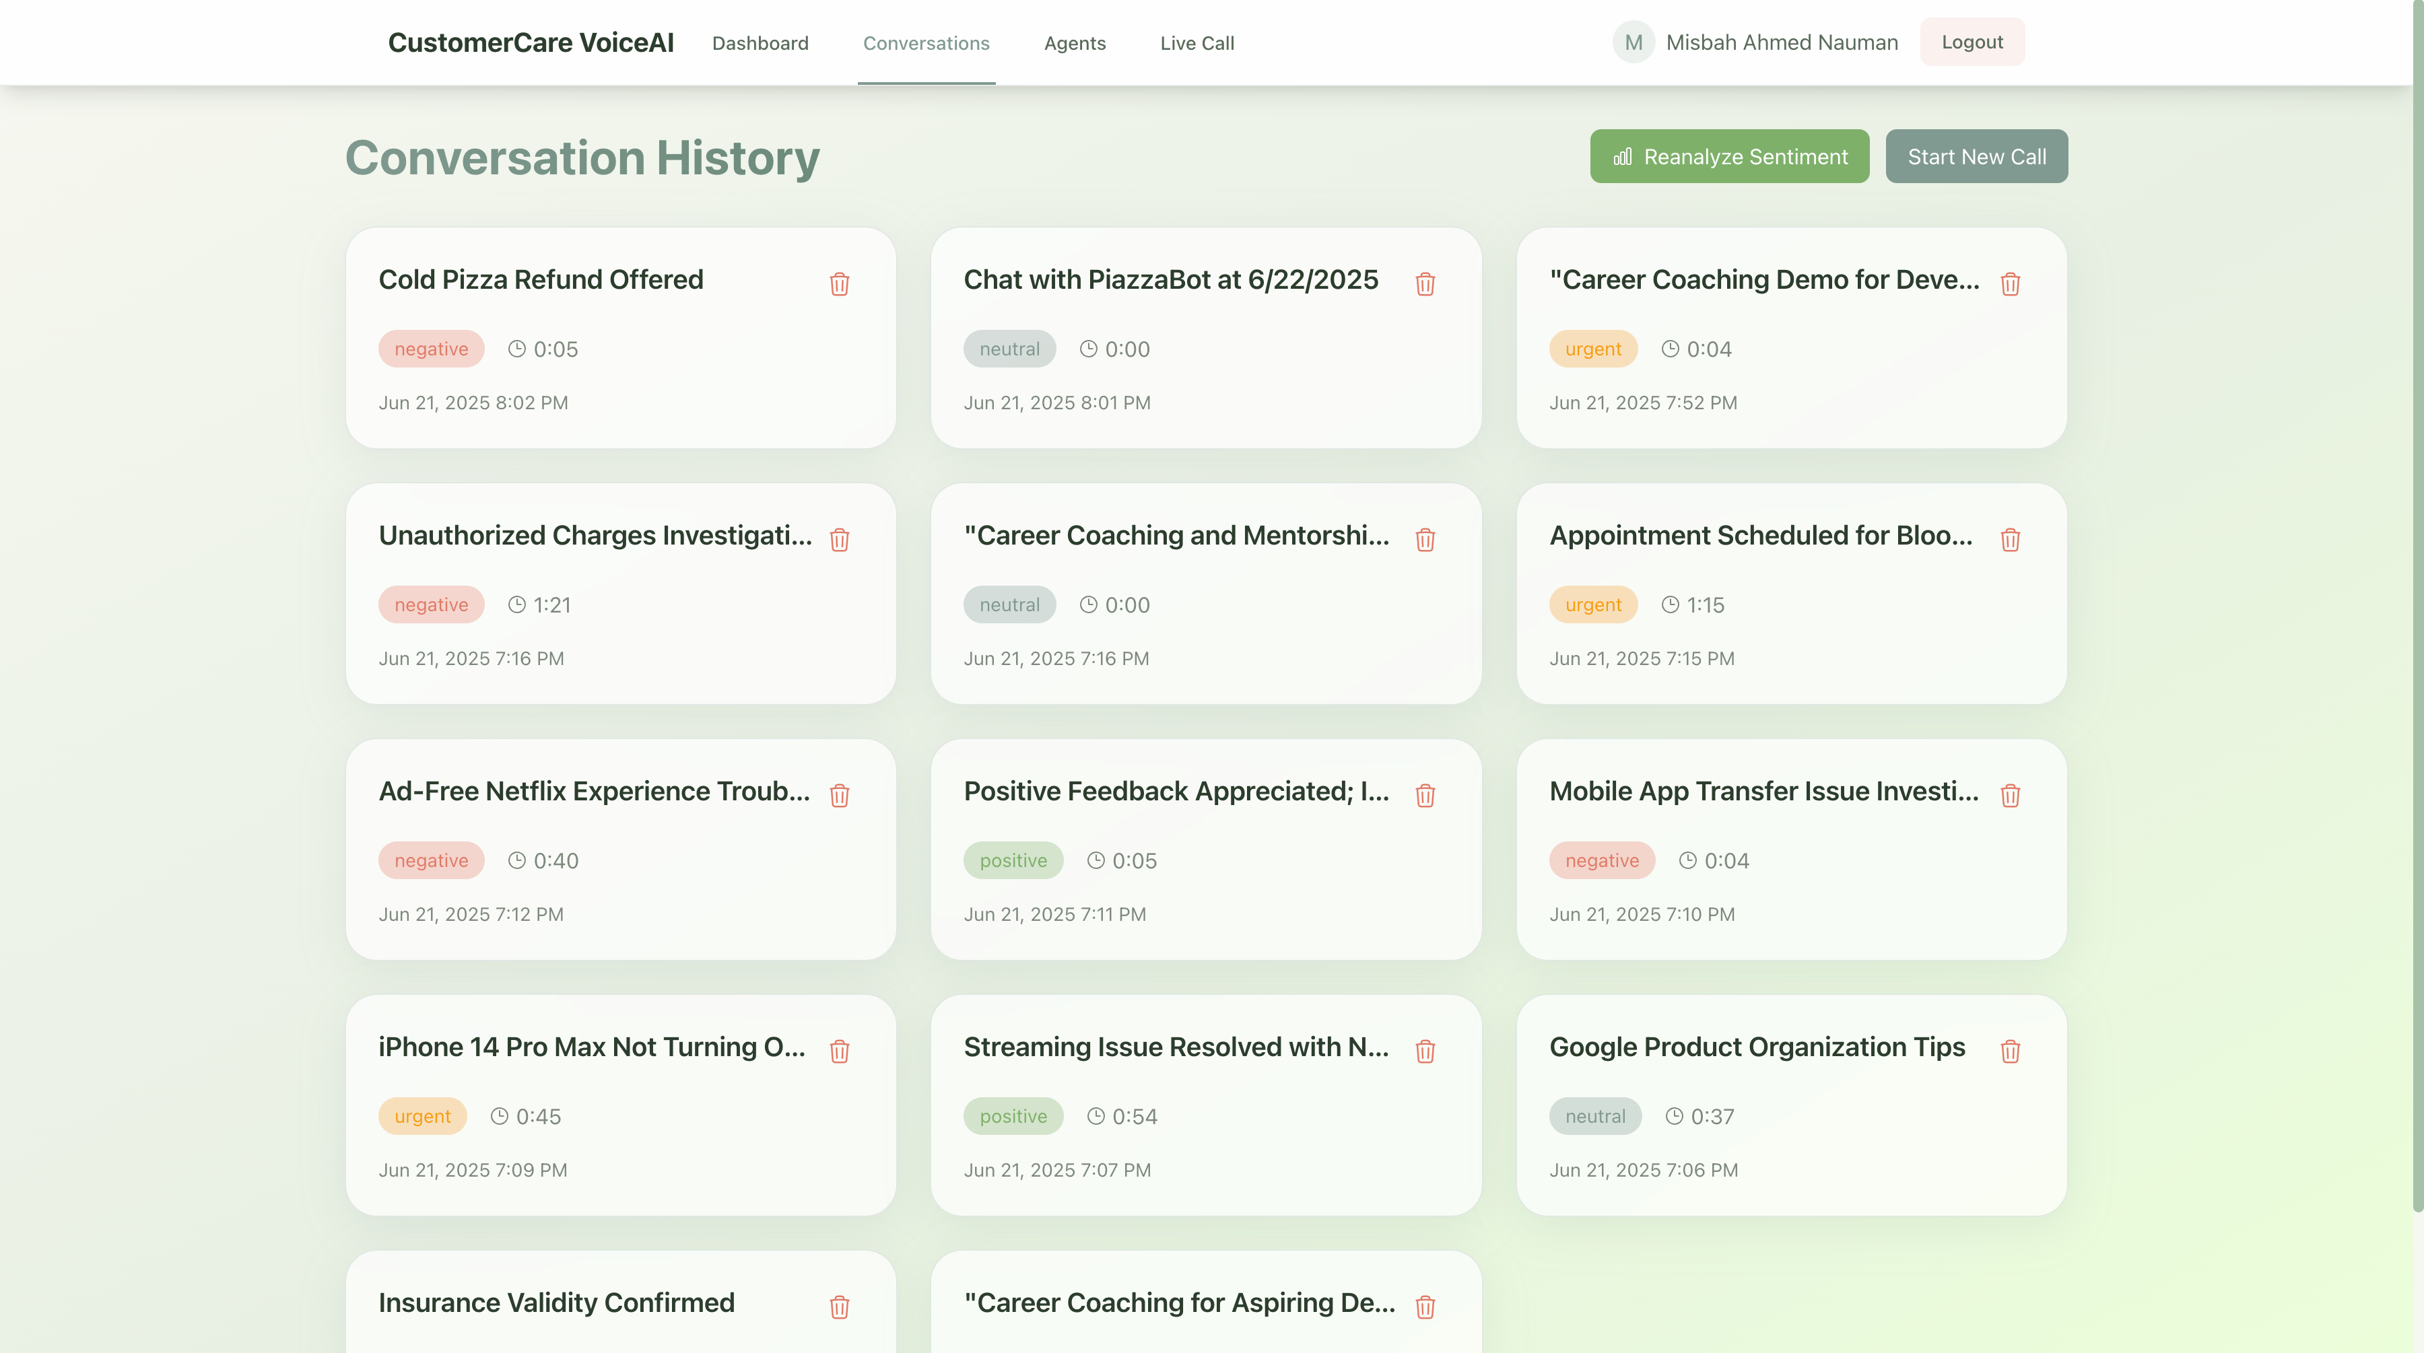Remove the Appointment Scheduled for Bloo... card
The image size is (2424, 1353).
[x=2010, y=540]
